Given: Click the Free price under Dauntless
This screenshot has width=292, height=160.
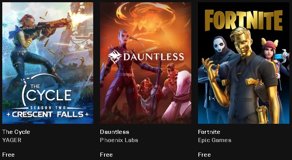Looking at the screenshot, I should pos(106,155).
